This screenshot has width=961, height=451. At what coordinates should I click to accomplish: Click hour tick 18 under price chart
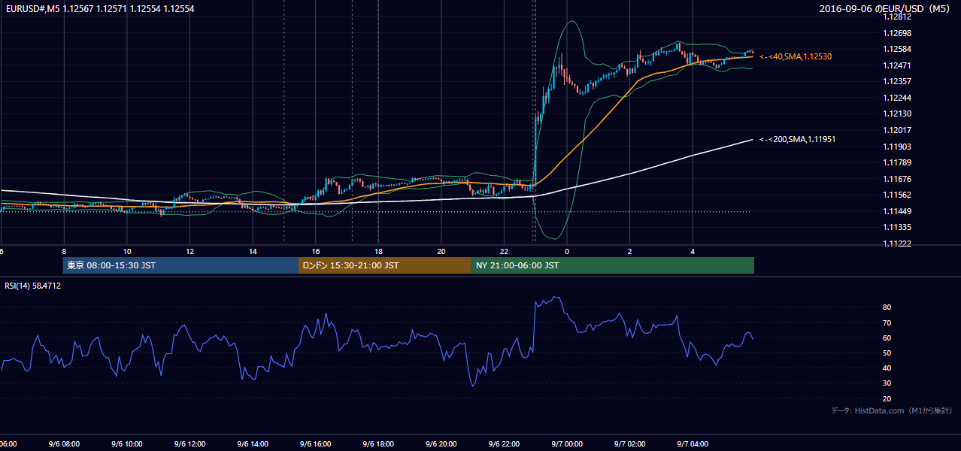(x=378, y=251)
